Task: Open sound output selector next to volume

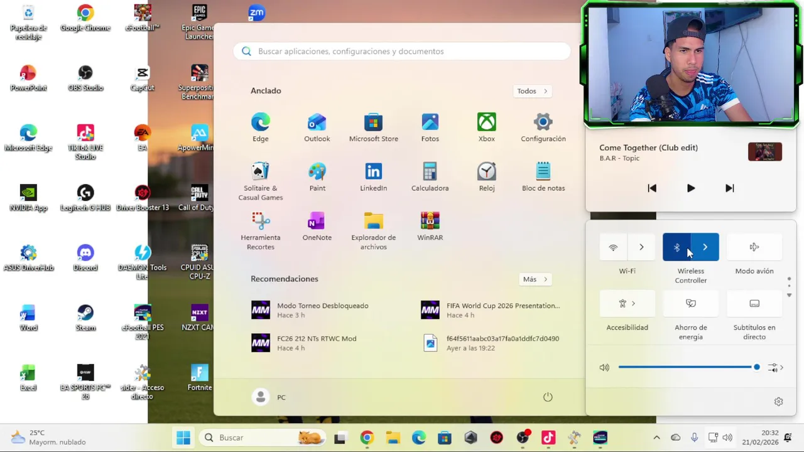Action: click(x=775, y=367)
